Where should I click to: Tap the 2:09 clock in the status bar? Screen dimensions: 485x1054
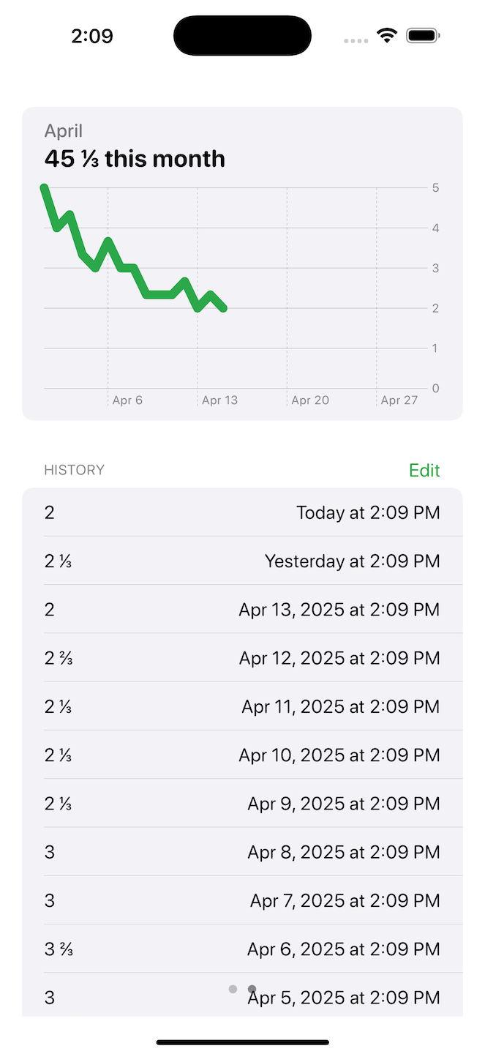(92, 35)
